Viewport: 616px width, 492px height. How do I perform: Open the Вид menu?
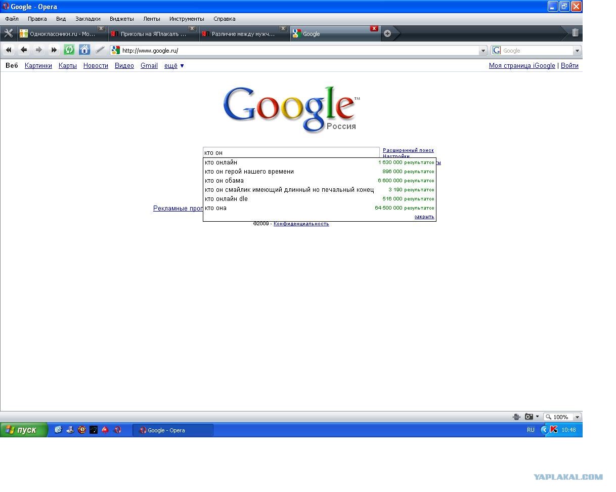click(61, 19)
